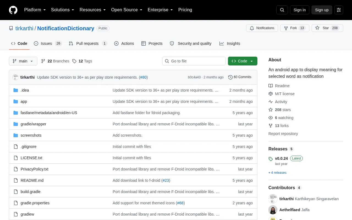This screenshot has width=352, height=220.
Task: Click the GitHub logo icon
Action: (13, 10)
